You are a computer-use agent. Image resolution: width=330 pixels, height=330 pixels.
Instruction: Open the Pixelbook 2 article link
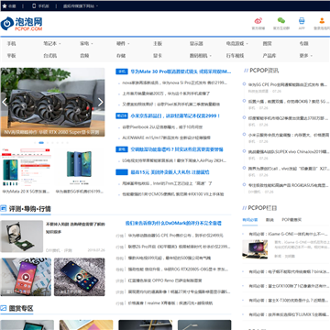[x=162, y=126]
